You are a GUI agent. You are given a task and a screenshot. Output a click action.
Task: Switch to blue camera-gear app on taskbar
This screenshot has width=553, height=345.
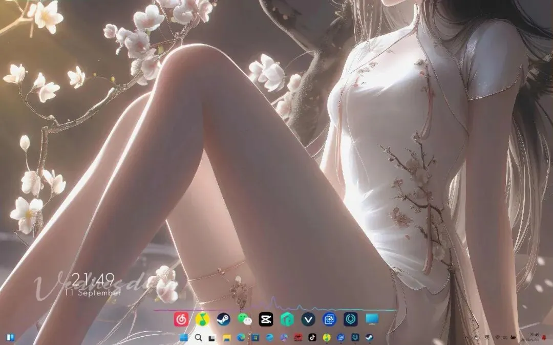click(x=341, y=338)
